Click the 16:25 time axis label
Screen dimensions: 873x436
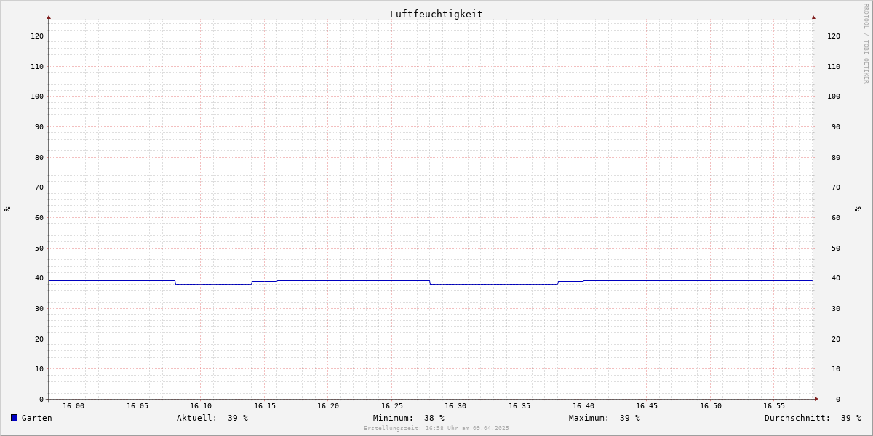(392, 406)
